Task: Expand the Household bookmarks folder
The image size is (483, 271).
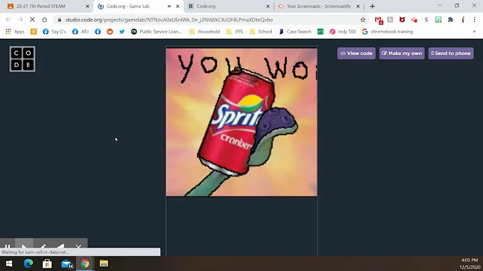Action: 205,32
